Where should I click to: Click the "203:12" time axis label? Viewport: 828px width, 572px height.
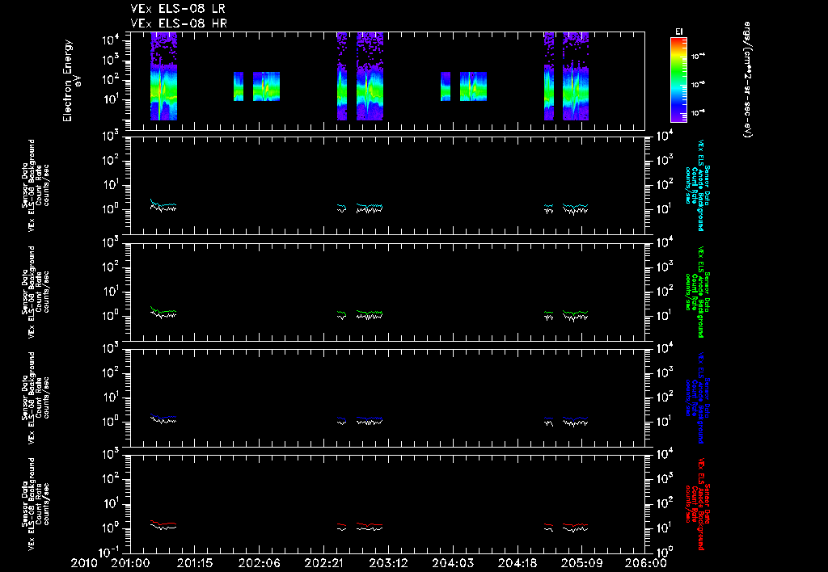388,564
